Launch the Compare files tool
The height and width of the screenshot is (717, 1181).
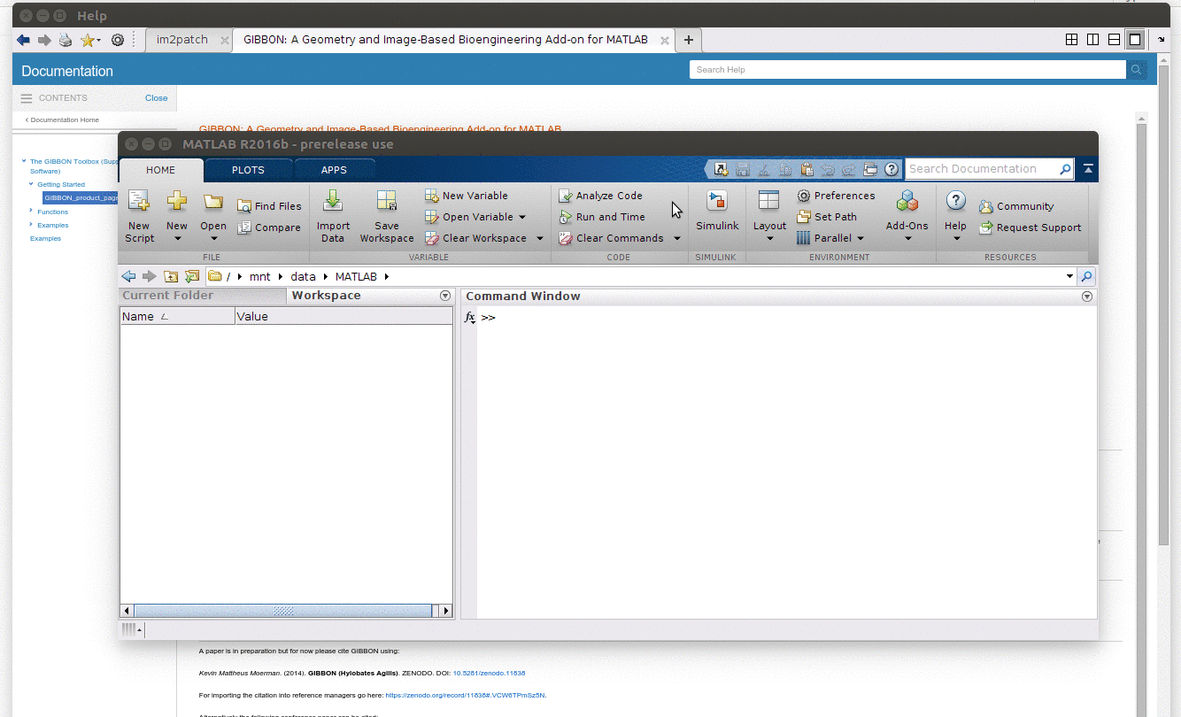pos(269,227)
